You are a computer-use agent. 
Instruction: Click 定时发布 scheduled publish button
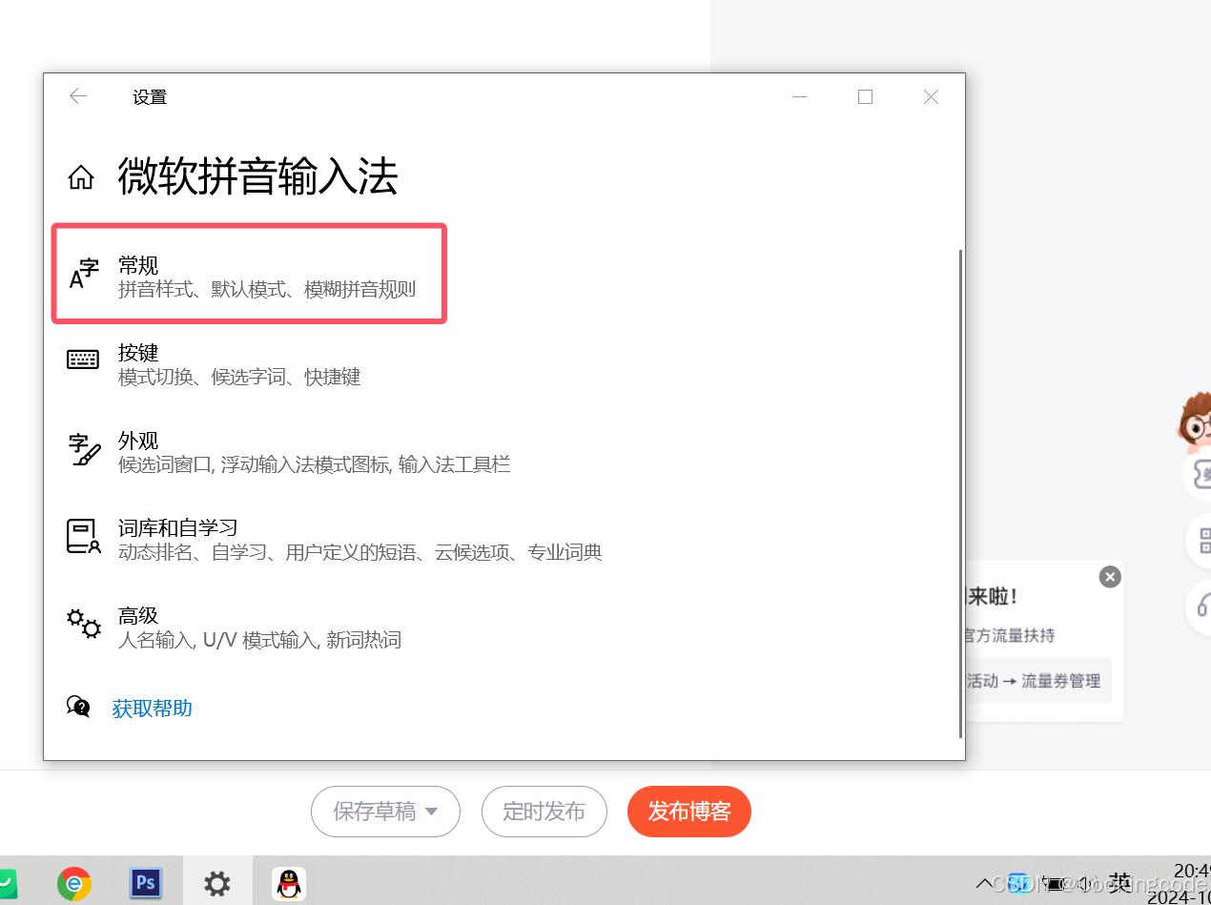point(544,812)
